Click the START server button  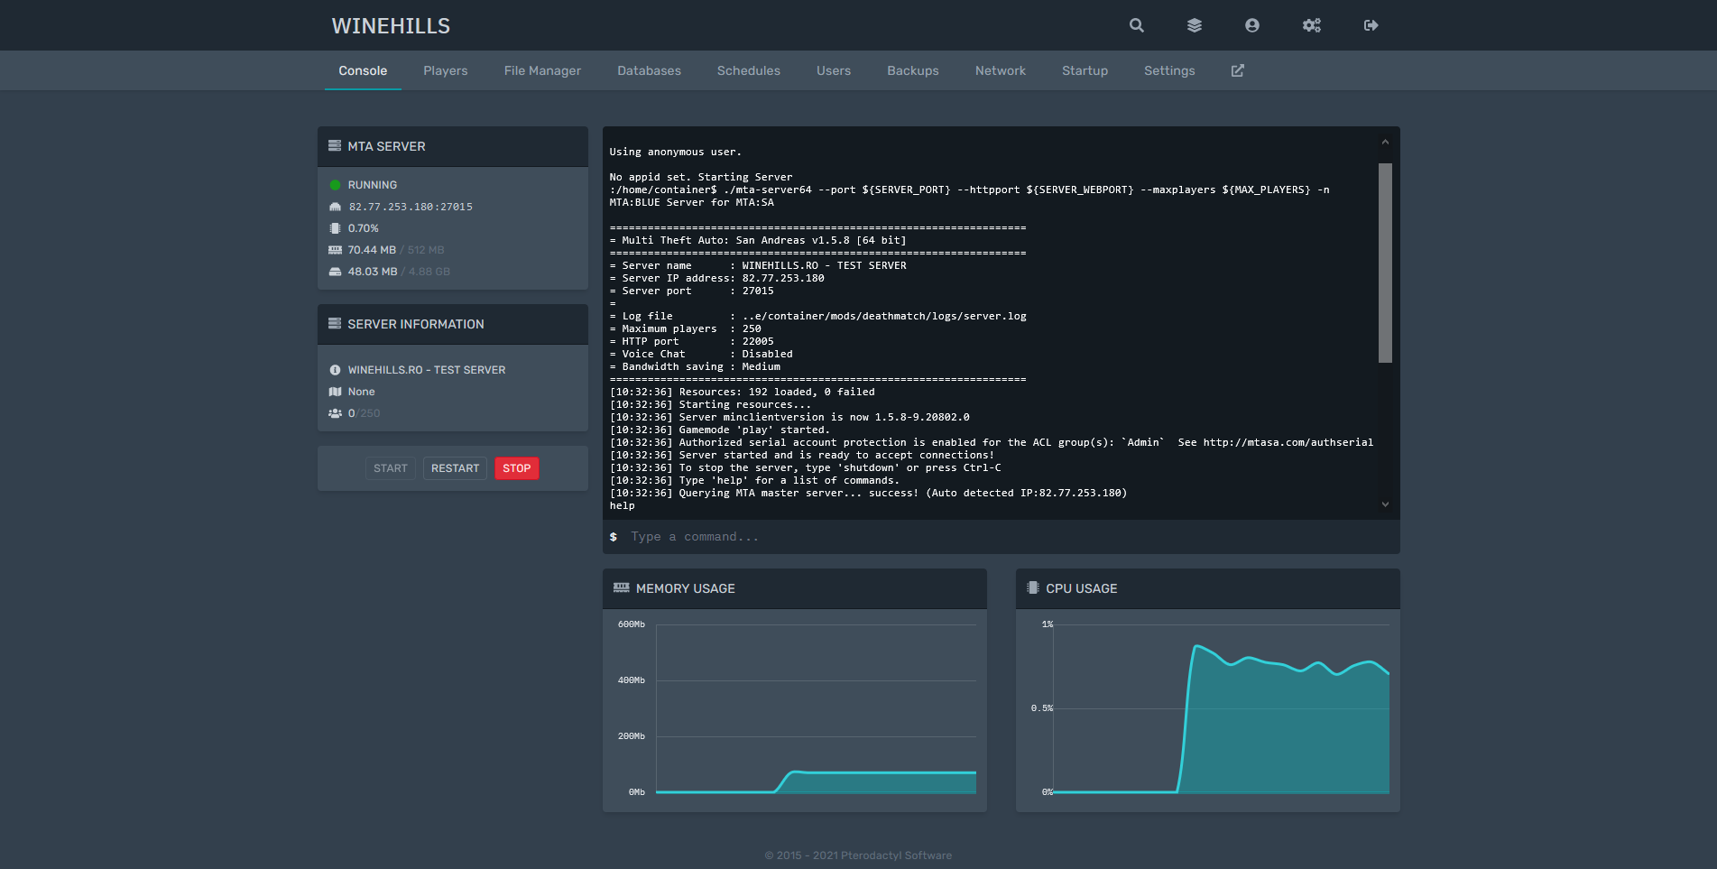click(390, 468)
